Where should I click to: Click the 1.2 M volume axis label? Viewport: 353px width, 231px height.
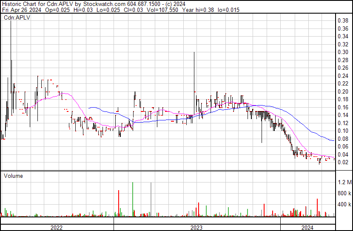click(344, 183)
